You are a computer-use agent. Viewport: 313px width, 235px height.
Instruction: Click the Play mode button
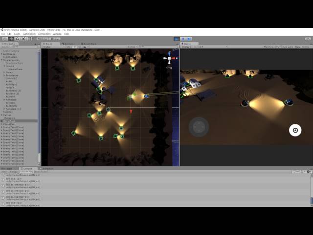[177, 39]
